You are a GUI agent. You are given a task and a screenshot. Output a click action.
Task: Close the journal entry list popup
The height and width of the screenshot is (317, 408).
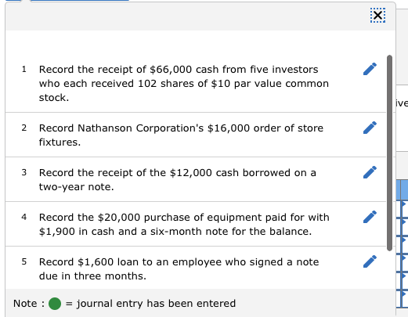[377, 16]
